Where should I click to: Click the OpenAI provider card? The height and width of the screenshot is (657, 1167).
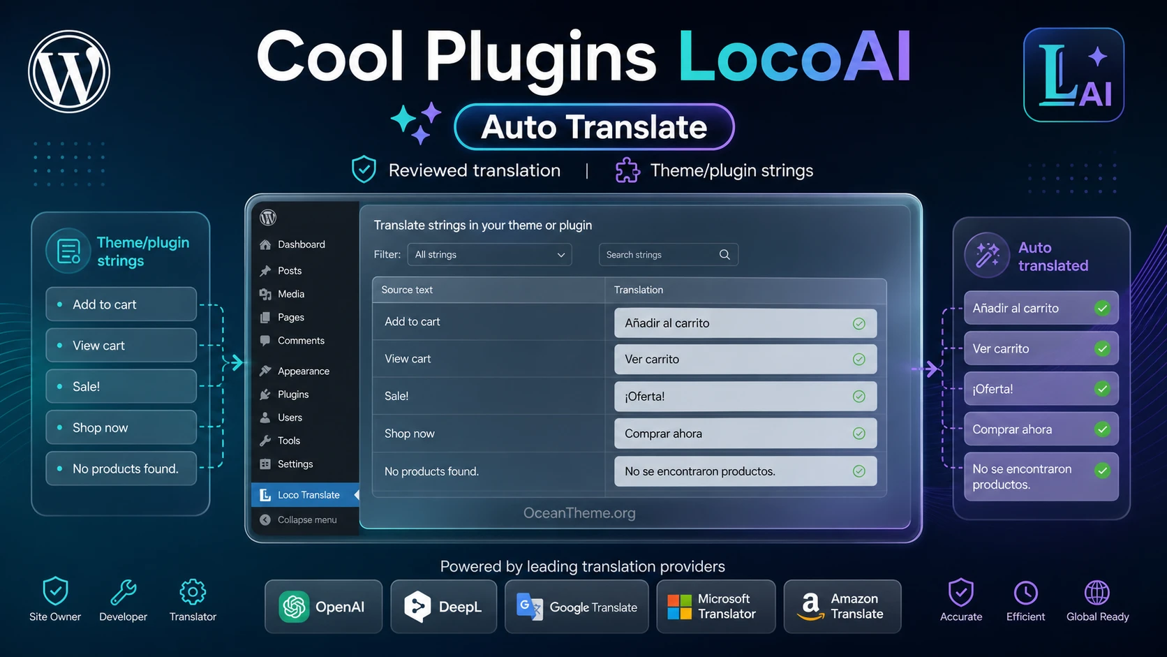(x=324, y=607)
